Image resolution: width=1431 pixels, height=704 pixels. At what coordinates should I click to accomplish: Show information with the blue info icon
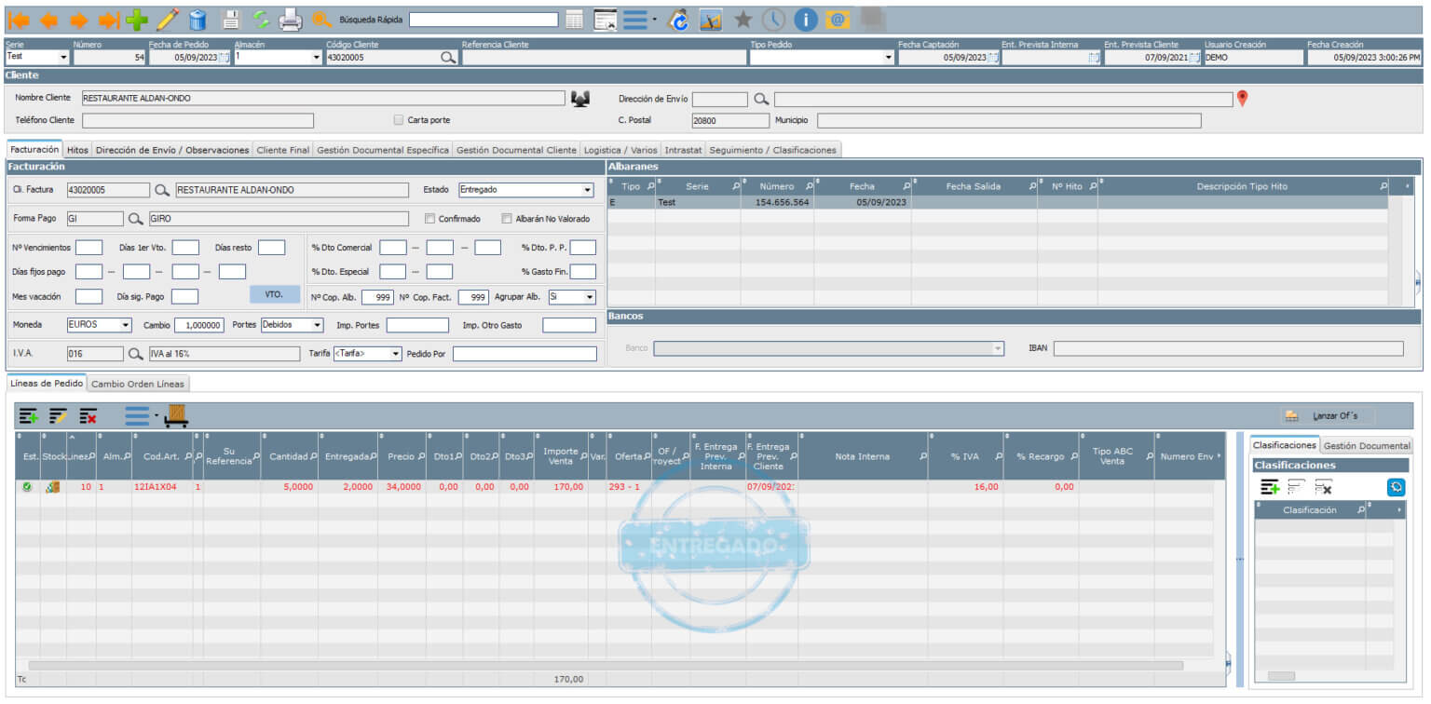[806, 19]
